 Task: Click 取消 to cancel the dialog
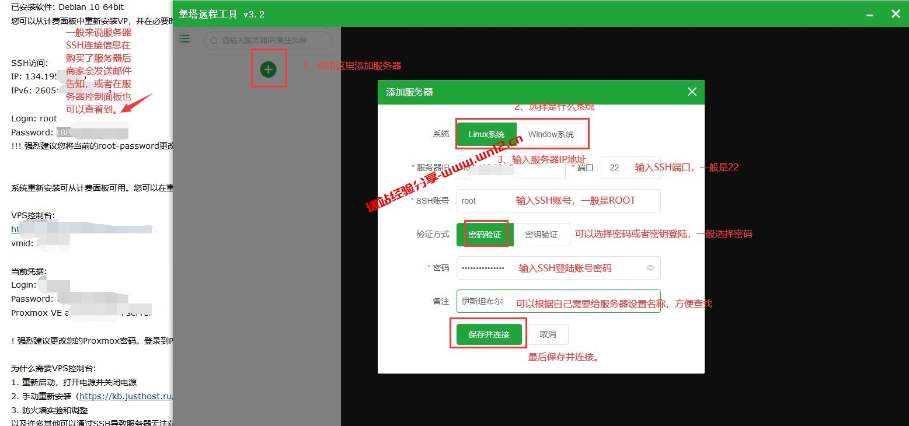[547, 334]
